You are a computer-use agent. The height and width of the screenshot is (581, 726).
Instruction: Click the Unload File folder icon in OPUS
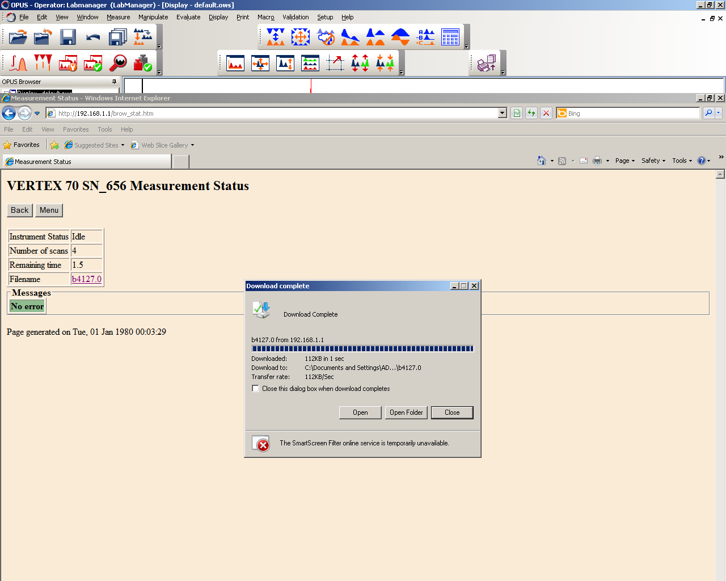[43, 37]
